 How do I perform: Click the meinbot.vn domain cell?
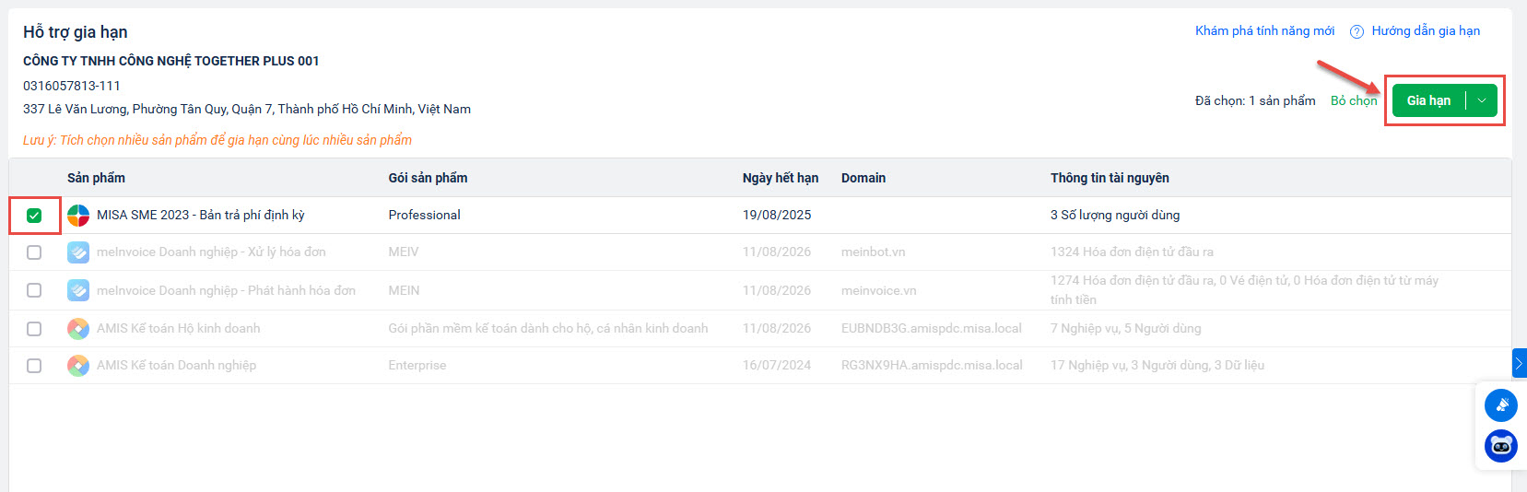click(874, 252)
